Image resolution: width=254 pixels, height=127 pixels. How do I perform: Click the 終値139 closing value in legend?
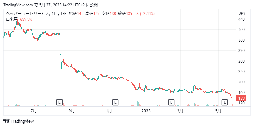point(125,14)
